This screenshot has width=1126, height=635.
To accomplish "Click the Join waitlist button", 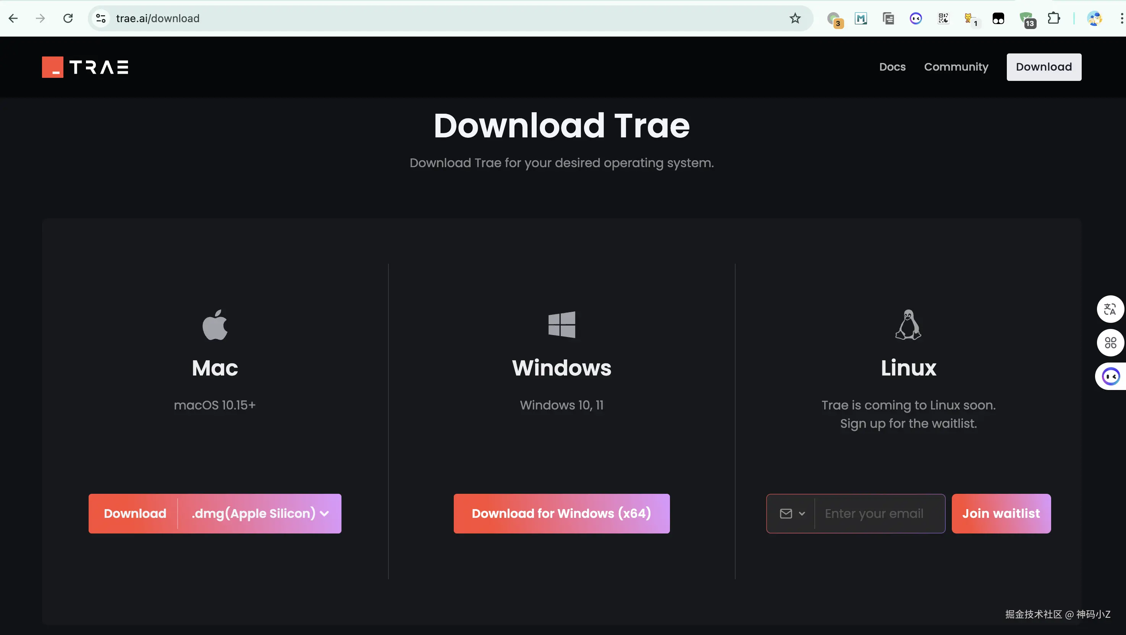I will pos(1001,514).
